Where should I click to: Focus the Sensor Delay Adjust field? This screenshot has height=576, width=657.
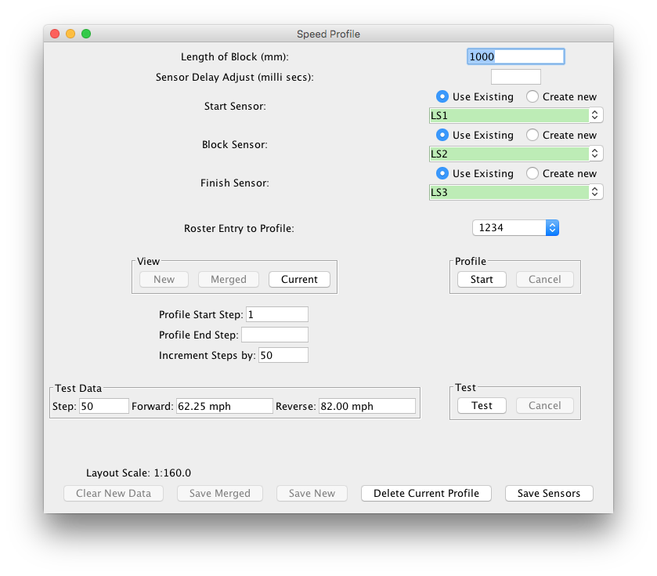pyautogui.click(x=515, y=77)
